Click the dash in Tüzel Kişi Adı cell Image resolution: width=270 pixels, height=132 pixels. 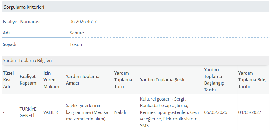(x=4, y=112)
